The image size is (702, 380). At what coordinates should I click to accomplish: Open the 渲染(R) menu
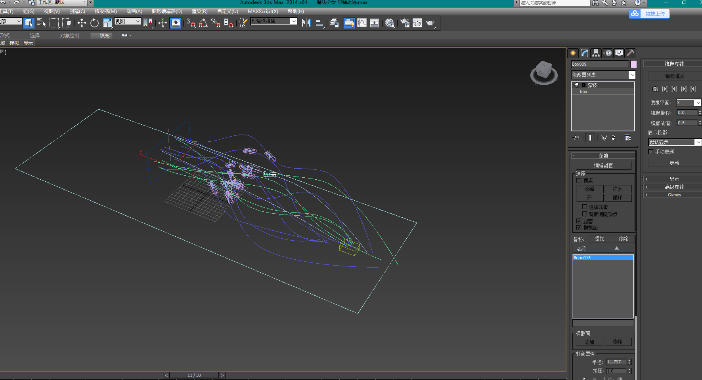[199, 11]
